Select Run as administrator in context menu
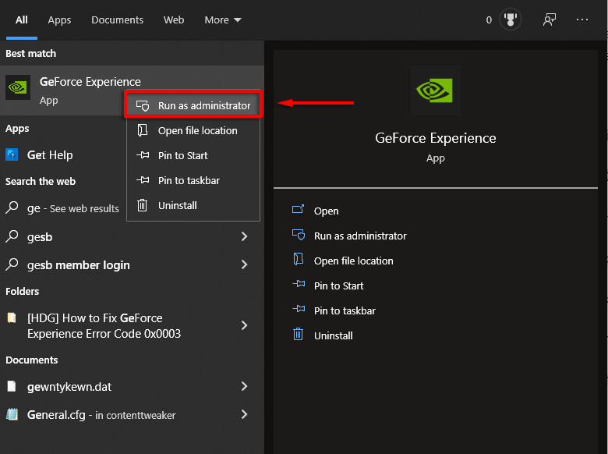Viewport: 608px width, 454px height. pyautogui.click(x=203, y=105)
